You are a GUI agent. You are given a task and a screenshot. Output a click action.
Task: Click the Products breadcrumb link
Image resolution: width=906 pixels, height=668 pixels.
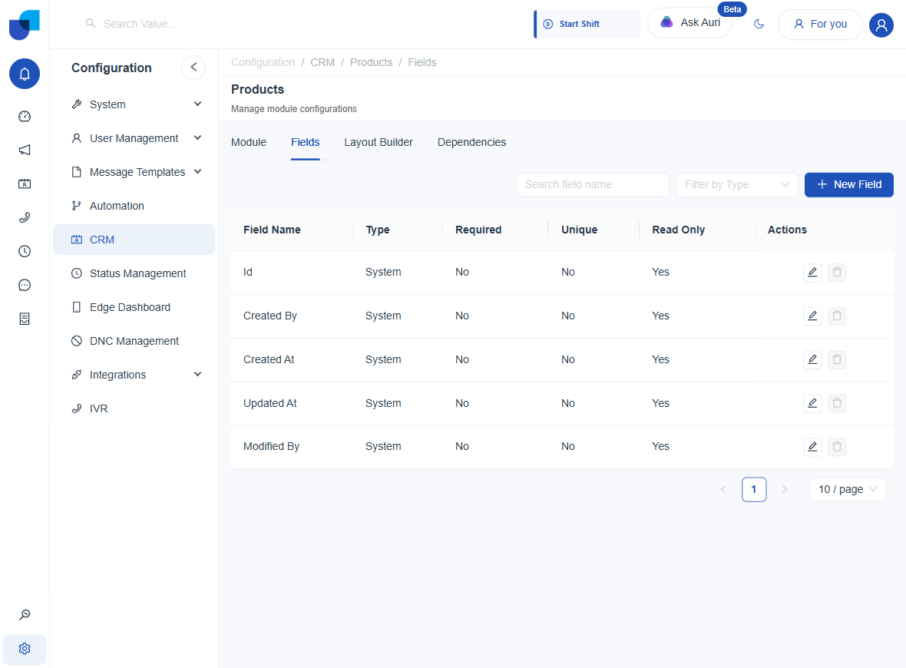371,62
